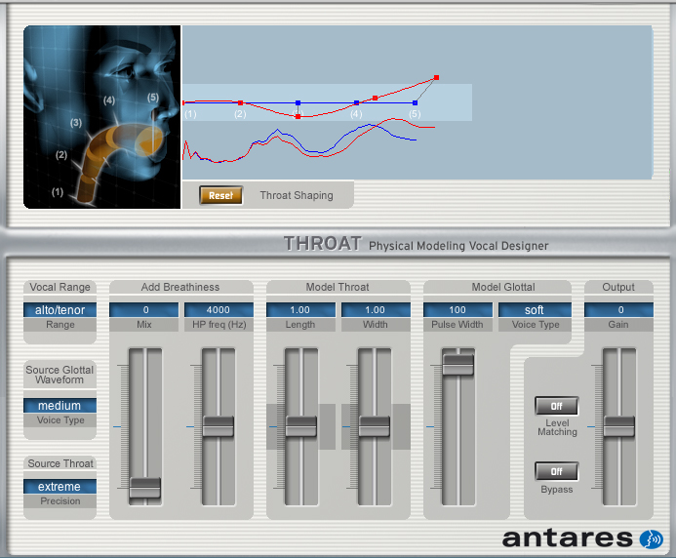Click the HP freq value field showing 4000

[219, 309]
